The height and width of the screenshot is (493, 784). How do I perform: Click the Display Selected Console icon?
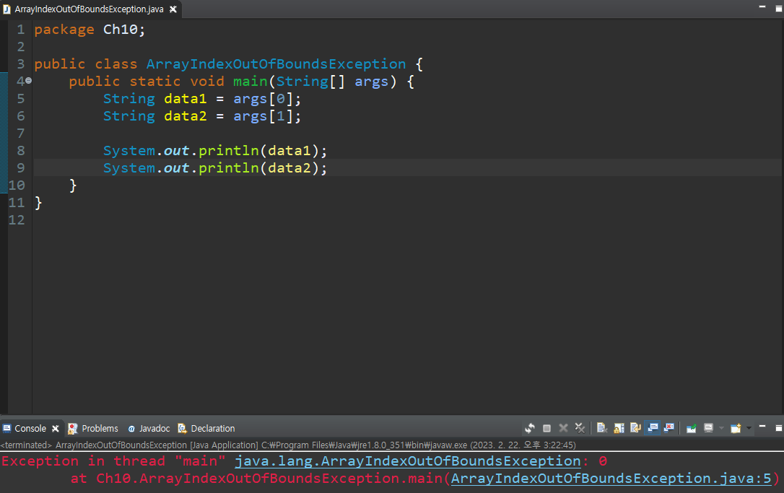[x=708, y=428]
